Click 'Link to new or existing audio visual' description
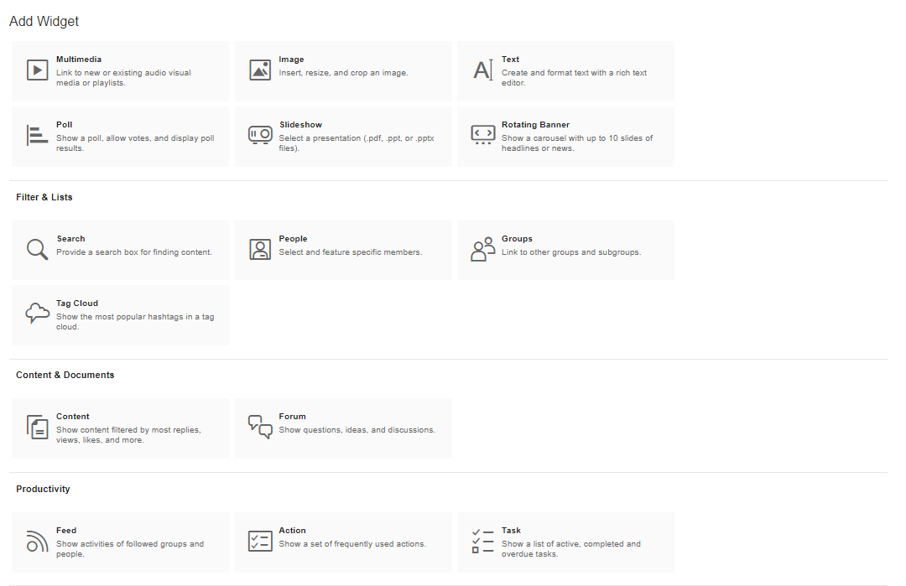906x586 pixels. 123,78
